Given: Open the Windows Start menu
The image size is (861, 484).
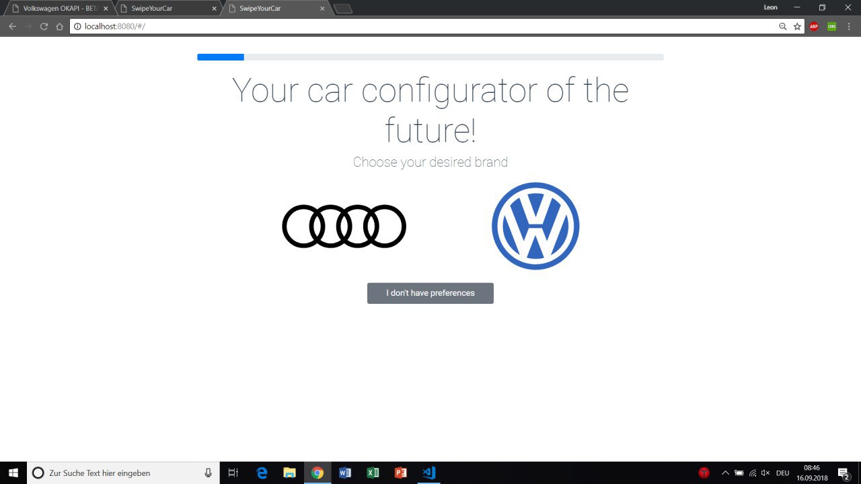Looking at the screenshot, I should click(13, 473).
